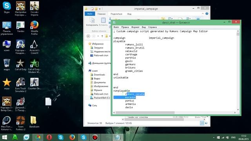Viewport: 251px width, 141px height.
Task: Open Notepad Файл menu
Action: (x=116, y=27)
